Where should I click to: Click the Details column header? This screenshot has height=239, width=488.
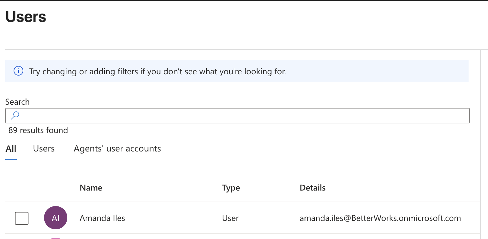[313, 188]
